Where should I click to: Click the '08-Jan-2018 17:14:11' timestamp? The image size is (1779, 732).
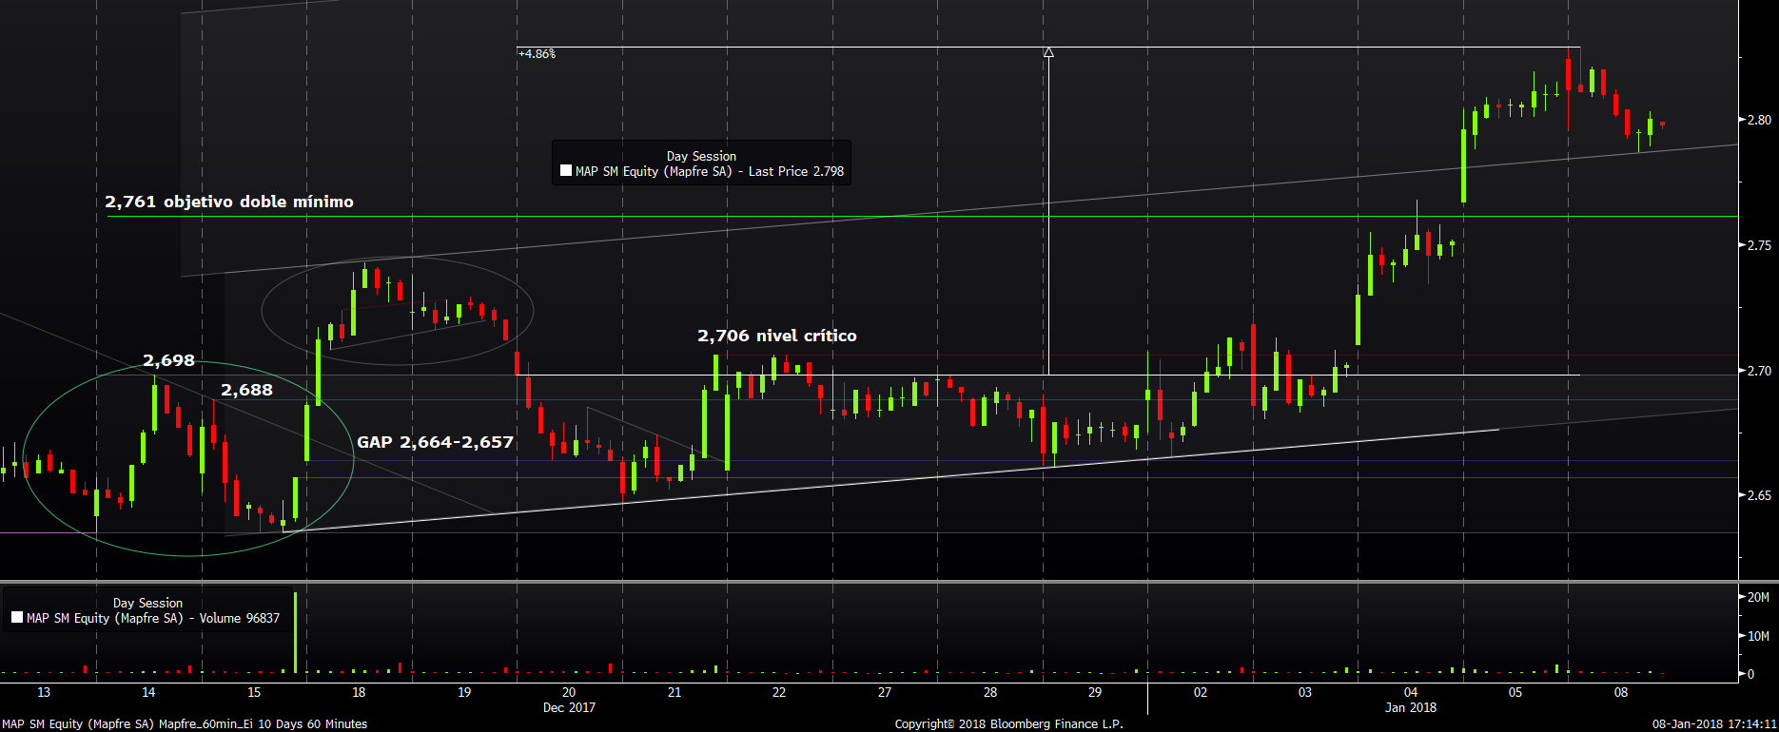point(1714,724)
